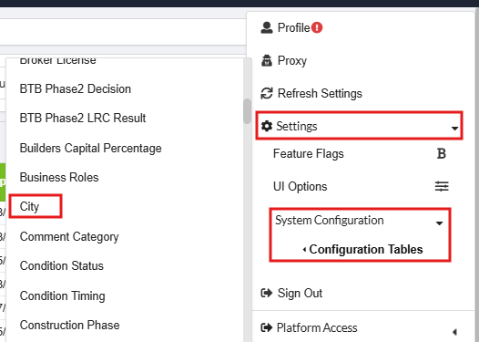Click the Profile person icon

tap(267, 27)
